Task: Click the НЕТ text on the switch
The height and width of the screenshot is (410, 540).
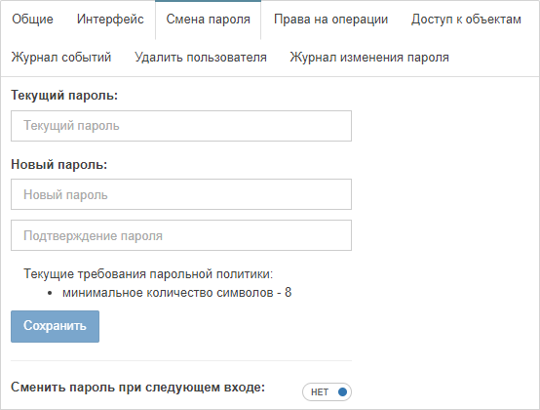Action: (x=320, y=392)
